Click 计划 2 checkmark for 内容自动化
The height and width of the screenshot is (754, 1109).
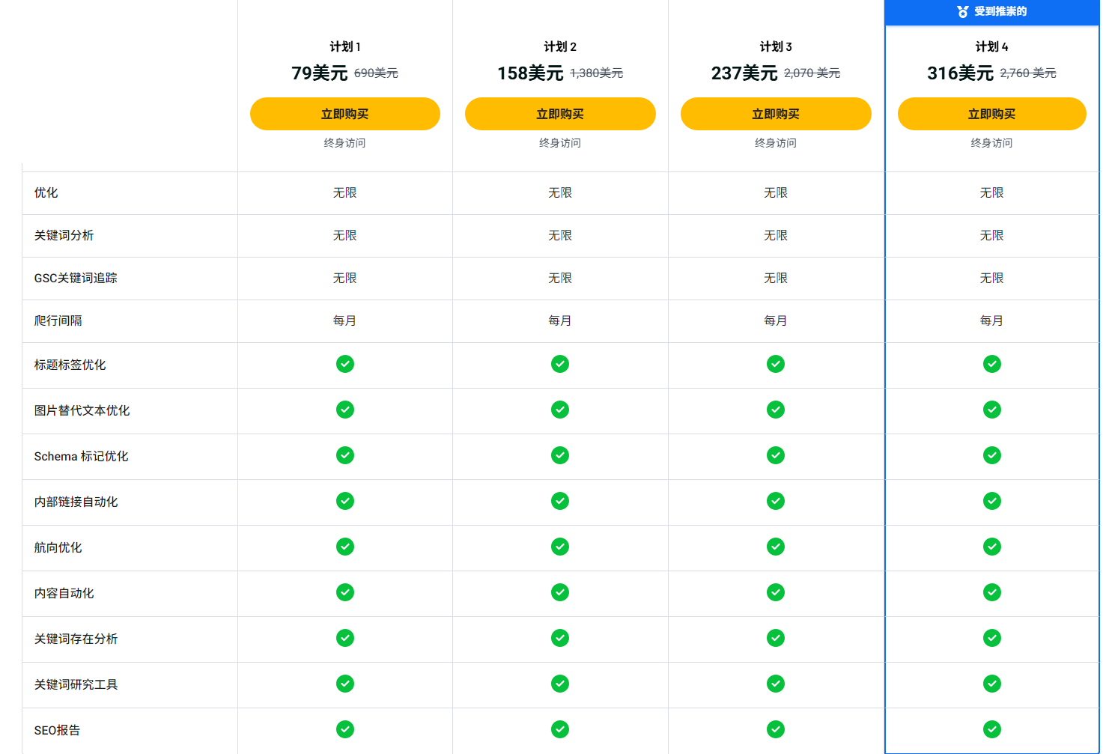coord(559,592)
